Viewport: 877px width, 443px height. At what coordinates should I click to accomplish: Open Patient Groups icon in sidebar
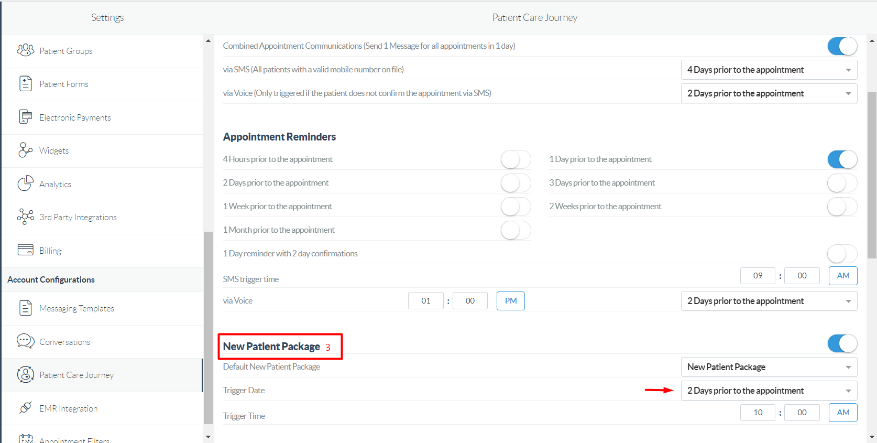pyautogui.click(x=25, y=50)
